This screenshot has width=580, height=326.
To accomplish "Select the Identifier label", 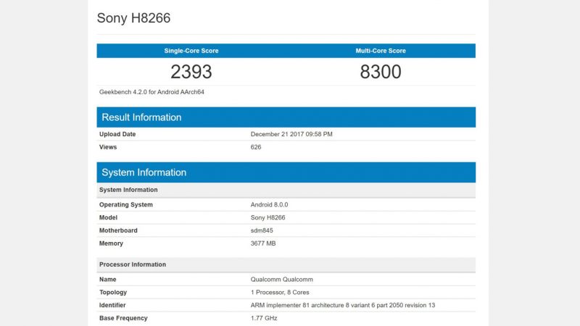I will [112, 305].
